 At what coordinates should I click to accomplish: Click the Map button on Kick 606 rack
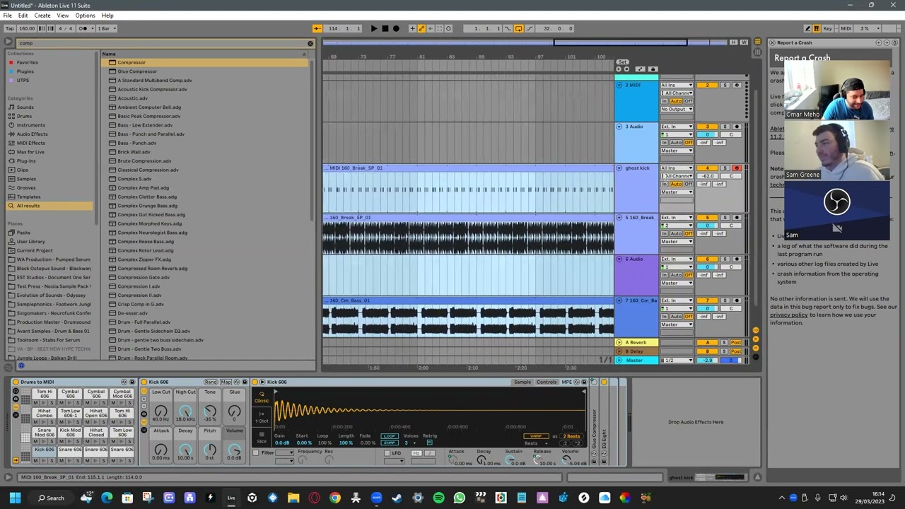(226, 382)
